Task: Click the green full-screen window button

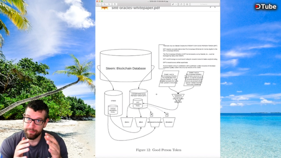Action: [102, 1]
